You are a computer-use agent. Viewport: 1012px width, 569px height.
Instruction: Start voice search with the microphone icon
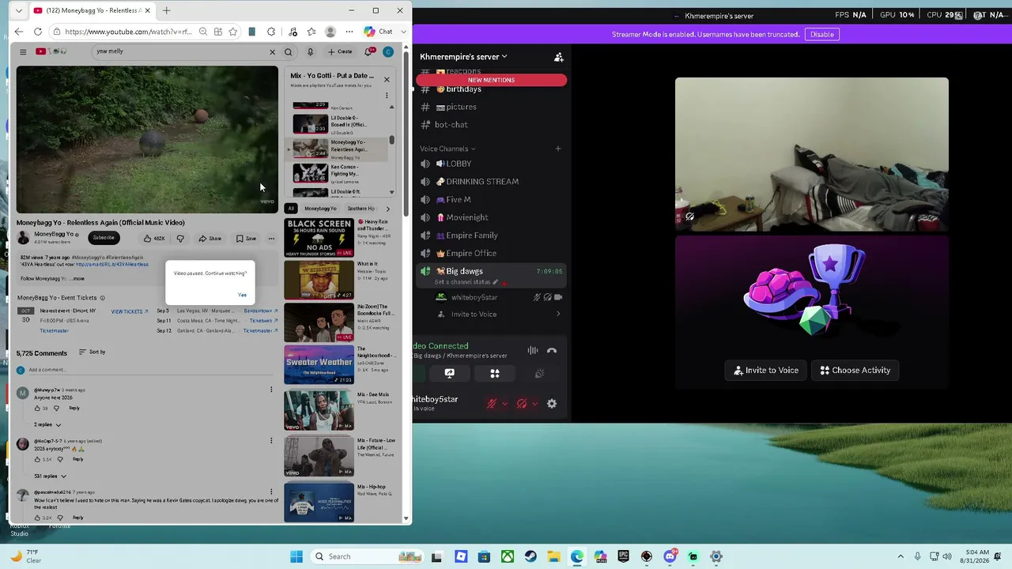[x=310, y=52]
